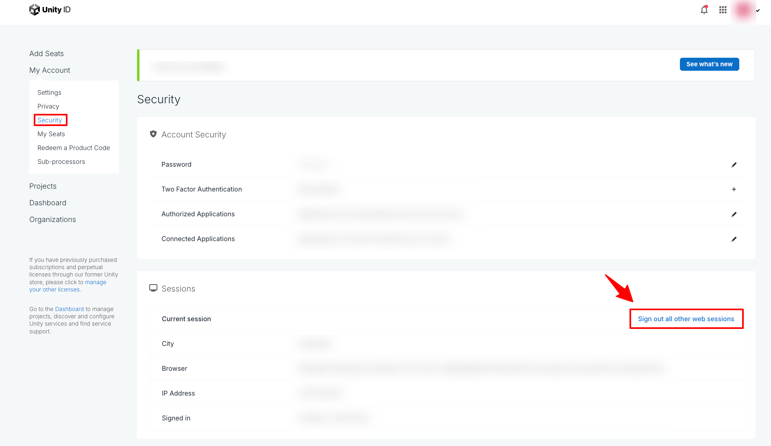Open Redeem a Product Code page
Viewport: 771px width, 446px height.
(x=74, y=148)
